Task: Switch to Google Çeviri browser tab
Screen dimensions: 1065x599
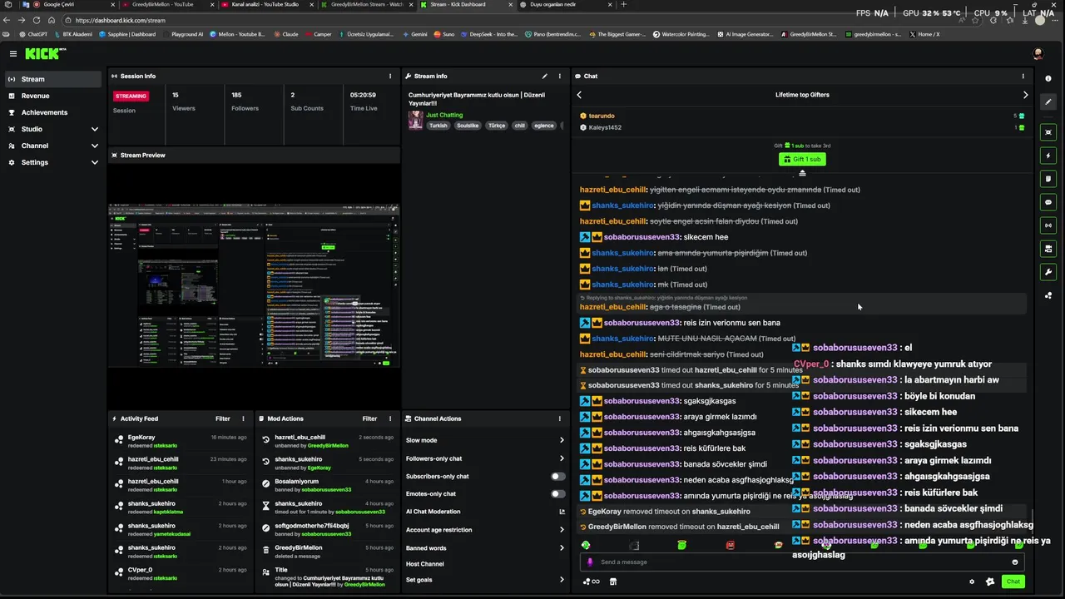Action: click(x=69, y=5)
